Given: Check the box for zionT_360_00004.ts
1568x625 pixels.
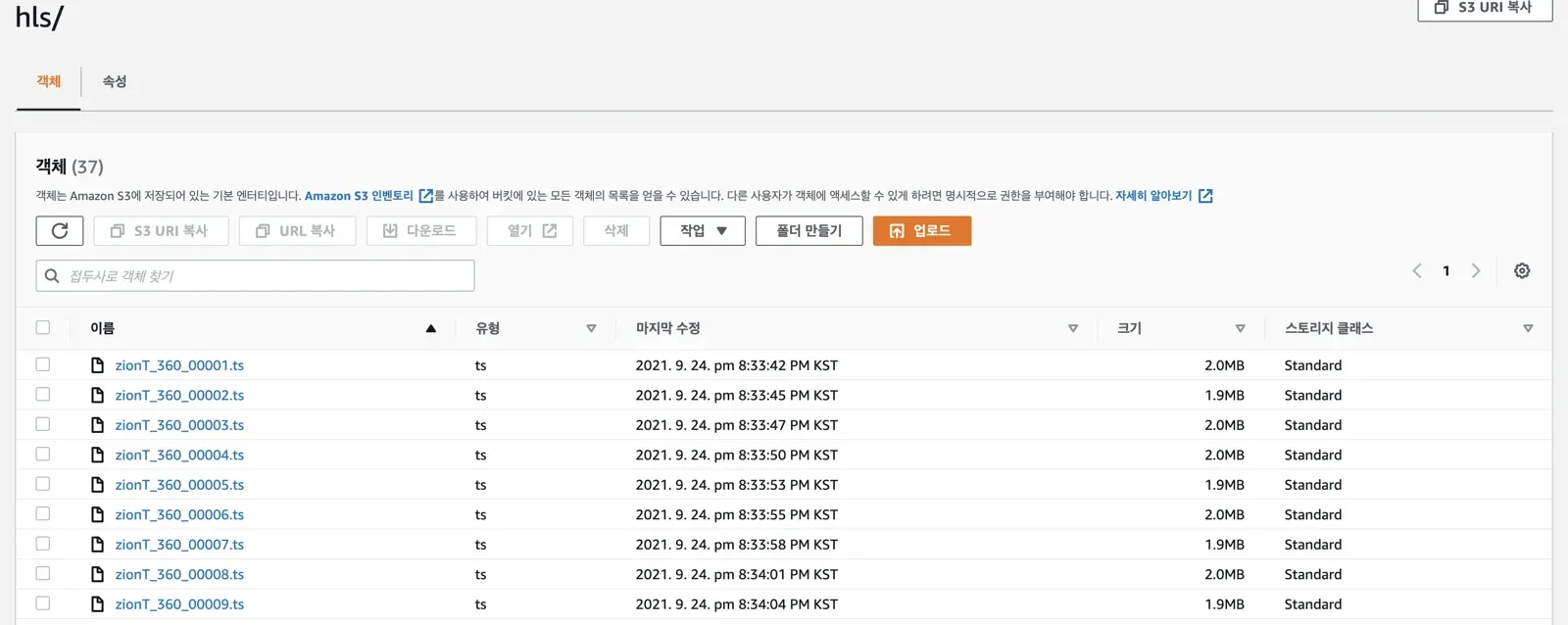Looking at the screenshot, I should coord(43,454).
